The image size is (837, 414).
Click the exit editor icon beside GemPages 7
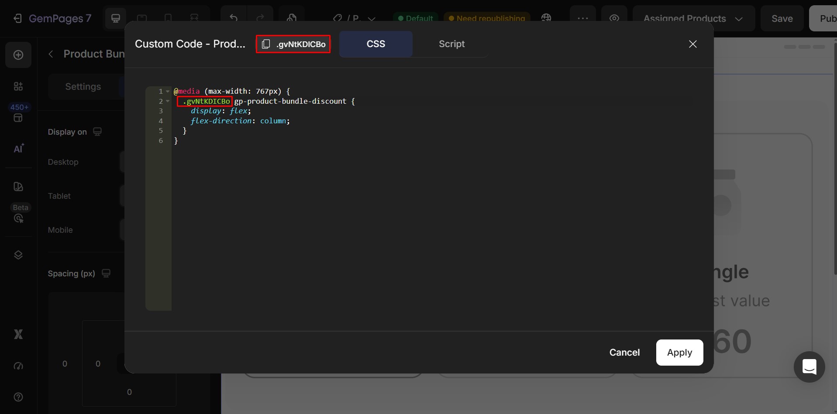17,18
